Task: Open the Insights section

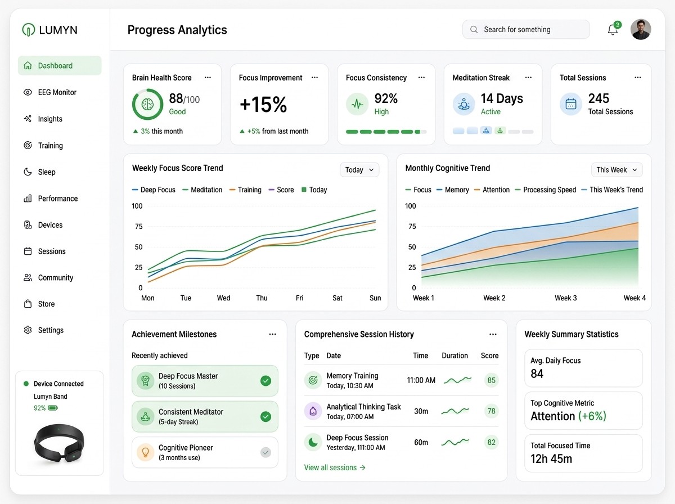Action: tap(60, 119)
